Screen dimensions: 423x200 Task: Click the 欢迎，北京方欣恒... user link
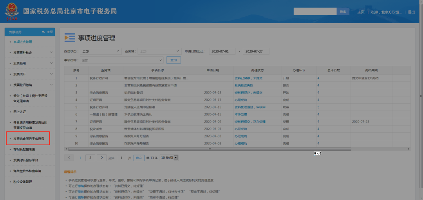[386, 12]
